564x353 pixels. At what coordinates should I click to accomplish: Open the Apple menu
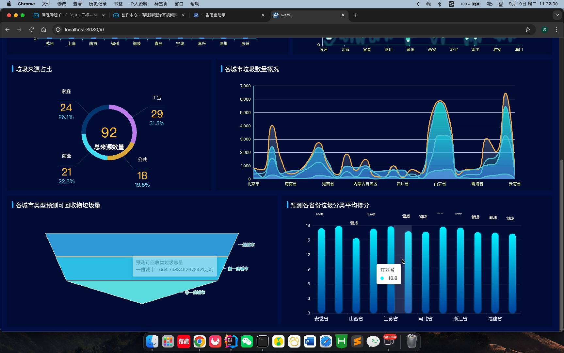pos(9,4)
